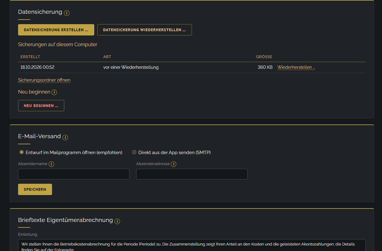Click the ERSTELLT column header
The image size is (382, 251).
[x=30, y=57]
